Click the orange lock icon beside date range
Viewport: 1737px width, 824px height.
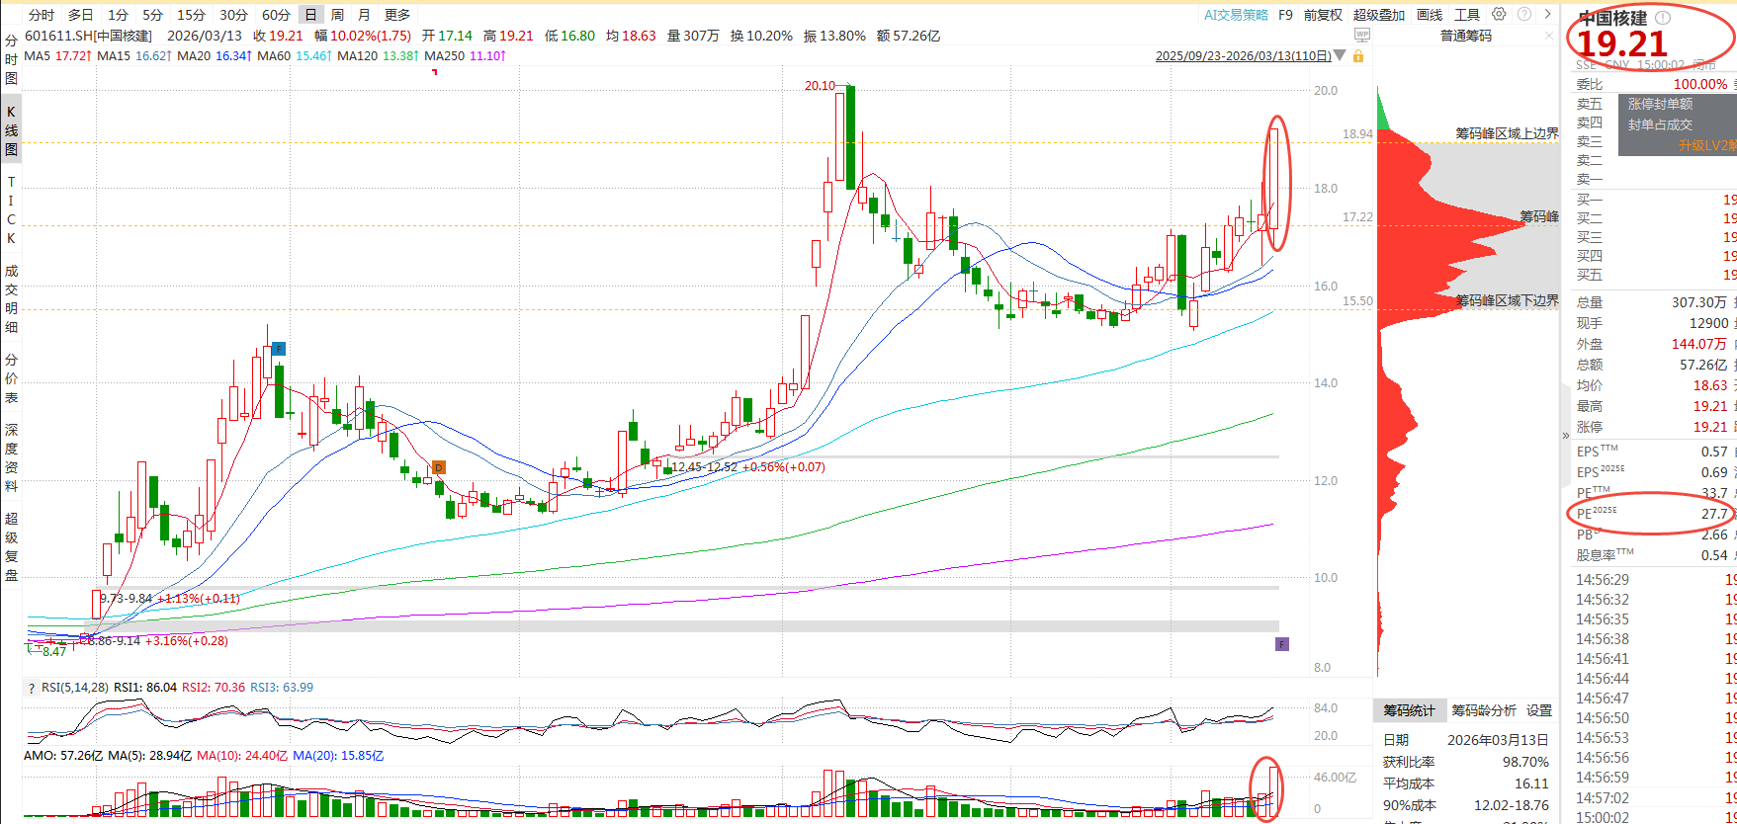[1358, 56]
